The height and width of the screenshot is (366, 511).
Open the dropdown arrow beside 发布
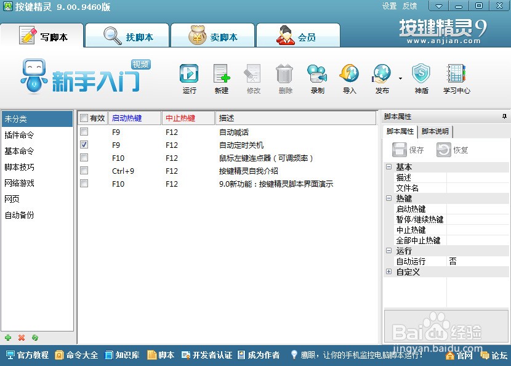coord(400,78)
